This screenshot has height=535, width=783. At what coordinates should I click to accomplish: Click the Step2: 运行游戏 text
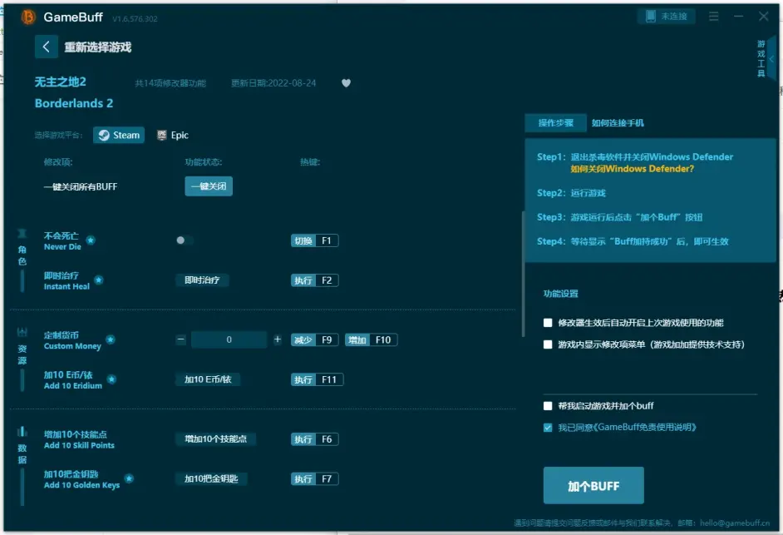tap(571, 193)
